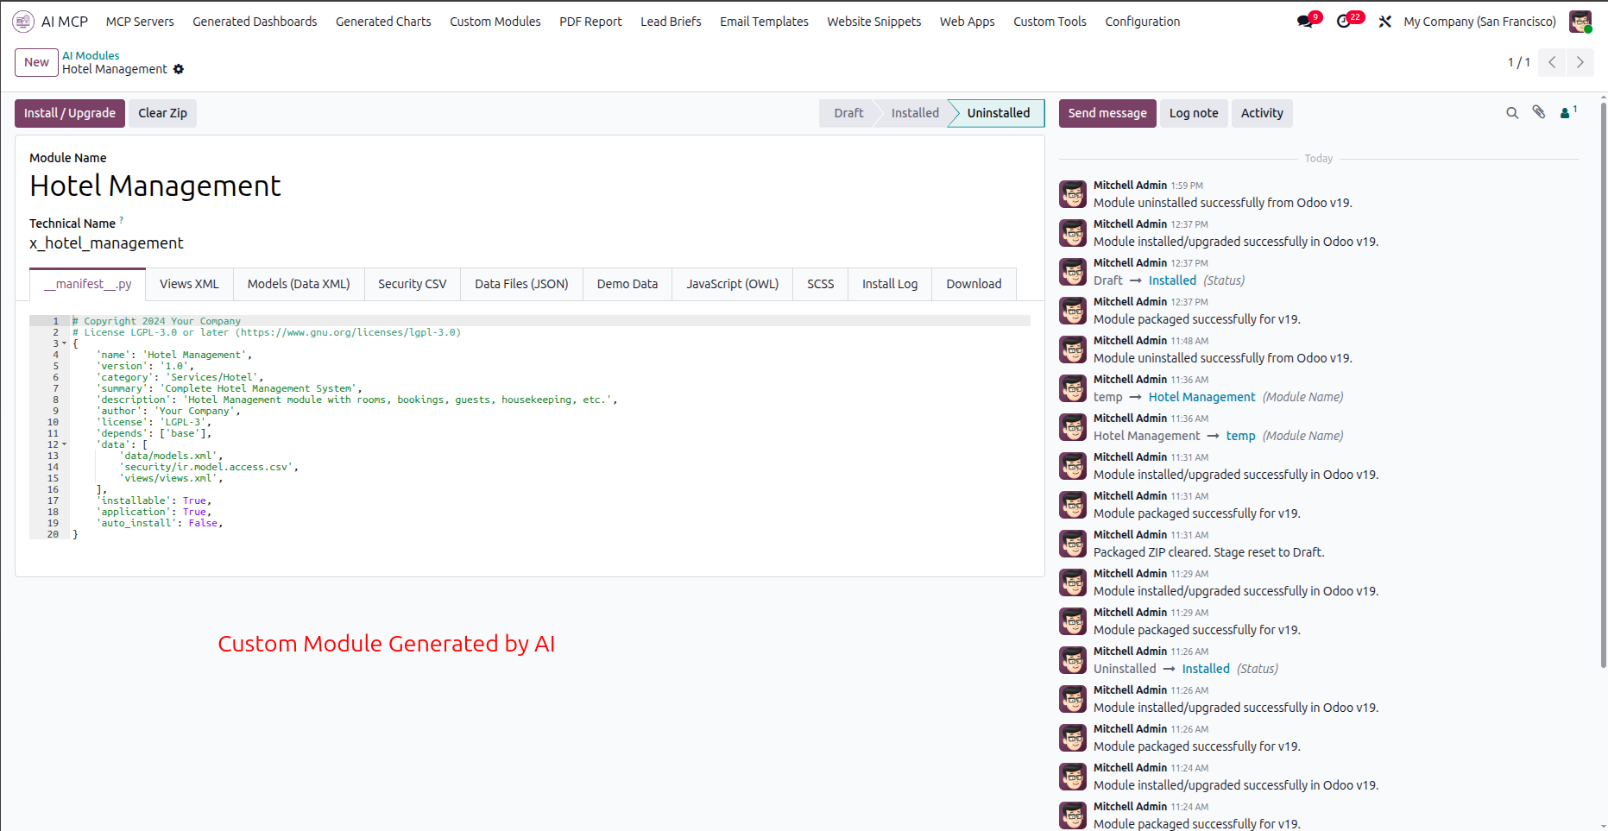Switch to the Demo Data tab

pos(627,284)
